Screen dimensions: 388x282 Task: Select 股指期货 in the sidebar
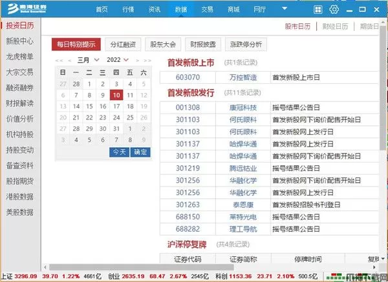20,181
